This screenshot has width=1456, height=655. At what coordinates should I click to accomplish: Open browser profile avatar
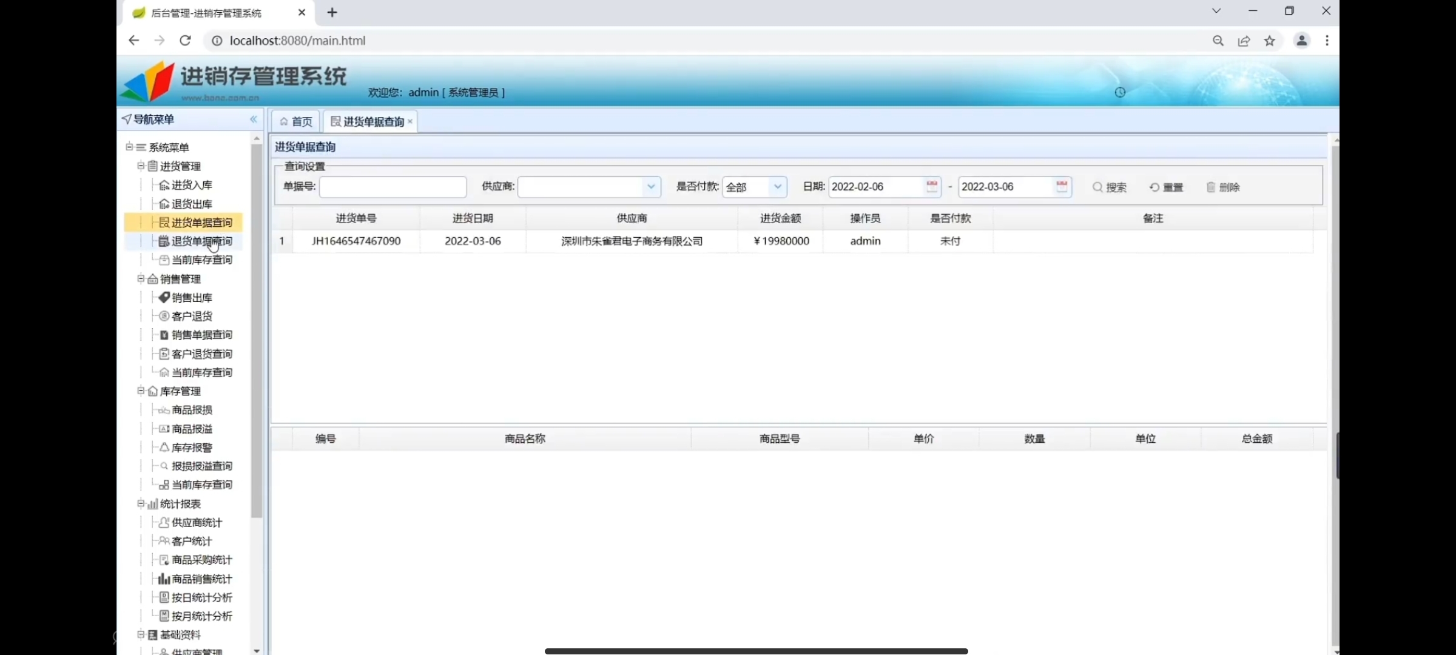[x=1302, y=41]
